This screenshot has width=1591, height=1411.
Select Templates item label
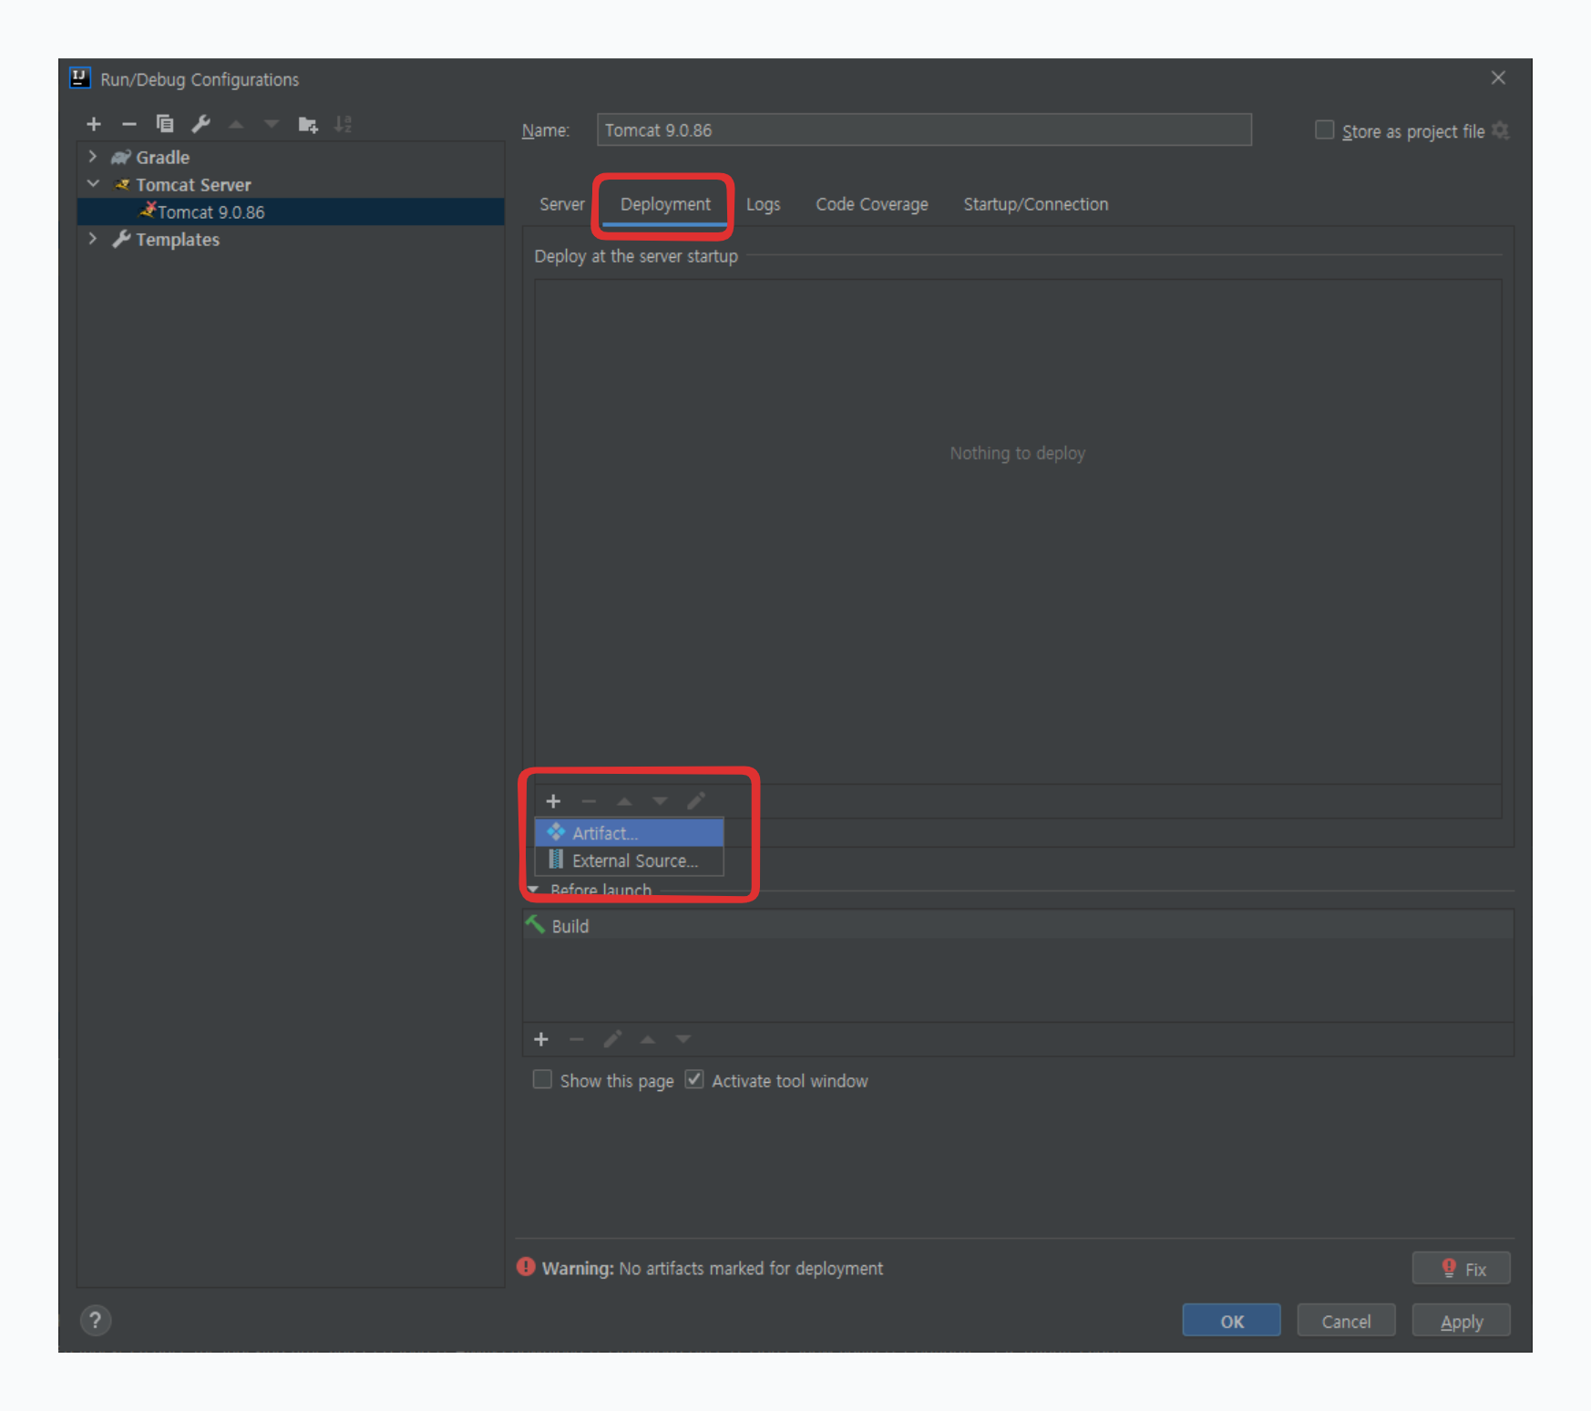[178, 239]
